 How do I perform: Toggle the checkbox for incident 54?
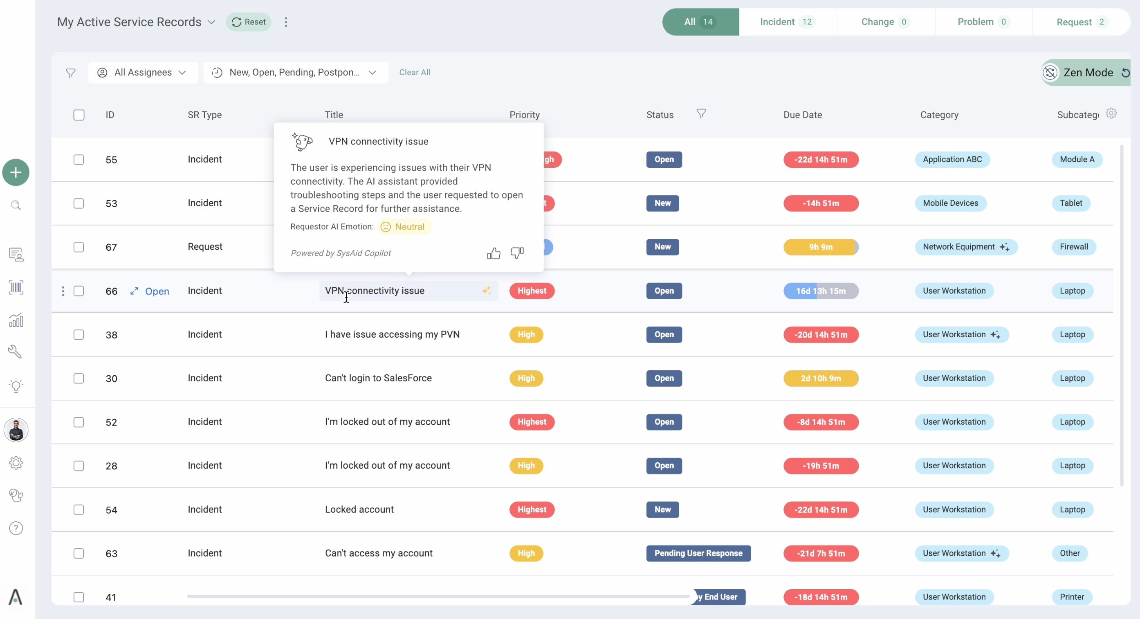point(79,510)
